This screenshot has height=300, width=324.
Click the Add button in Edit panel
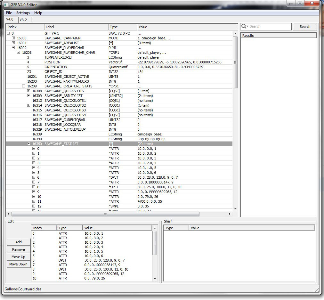19,242
